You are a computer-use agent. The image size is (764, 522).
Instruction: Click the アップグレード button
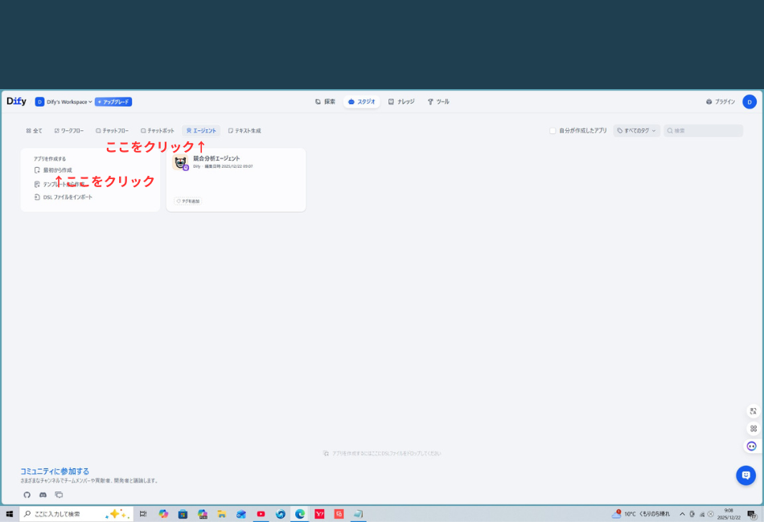115,101
